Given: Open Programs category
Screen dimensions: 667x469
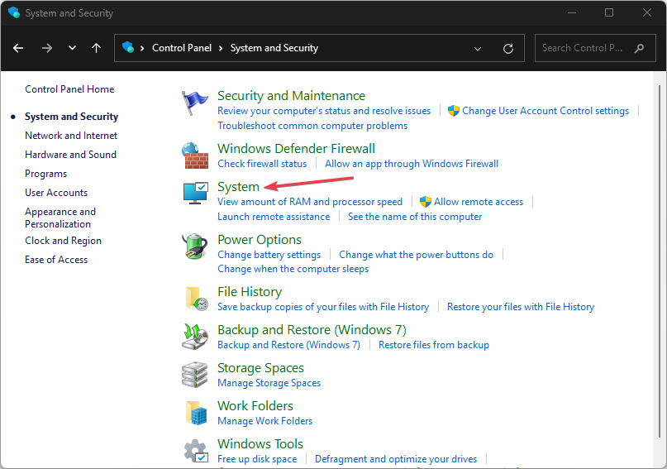Looking at the screenshot, I should [46, 174].
